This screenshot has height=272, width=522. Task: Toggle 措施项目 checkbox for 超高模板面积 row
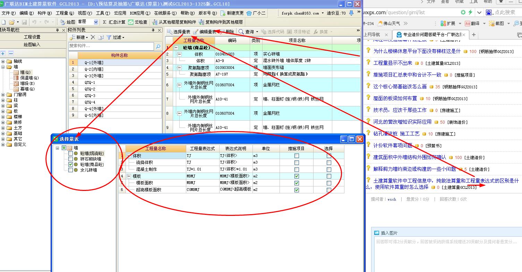(297, 190)
